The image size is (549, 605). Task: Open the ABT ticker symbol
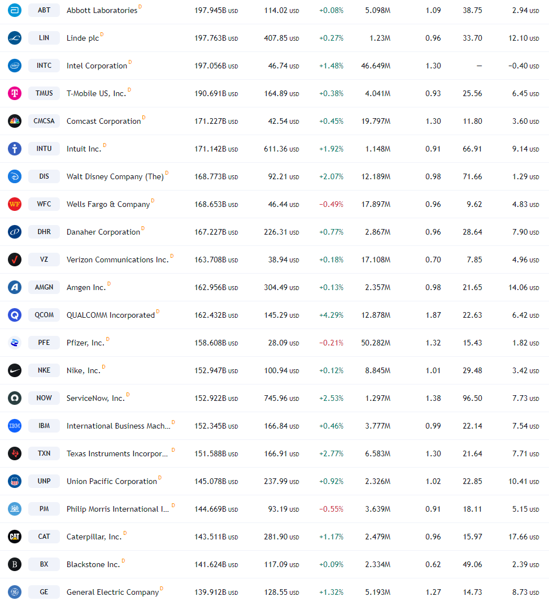point(44,10)
